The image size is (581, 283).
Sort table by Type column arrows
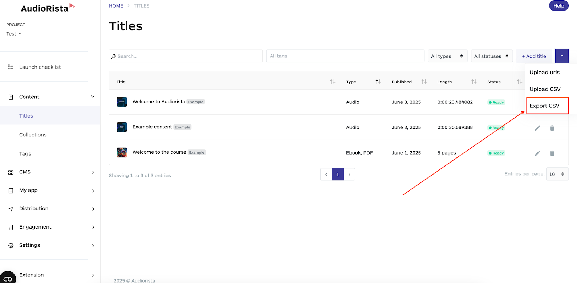pos(378,82)
